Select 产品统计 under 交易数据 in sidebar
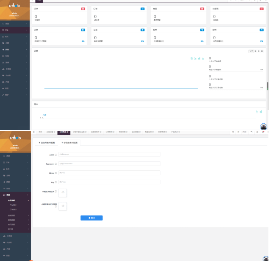Image resolution: width=278 pixels, height=265 pixels. (x=13, y=205)
